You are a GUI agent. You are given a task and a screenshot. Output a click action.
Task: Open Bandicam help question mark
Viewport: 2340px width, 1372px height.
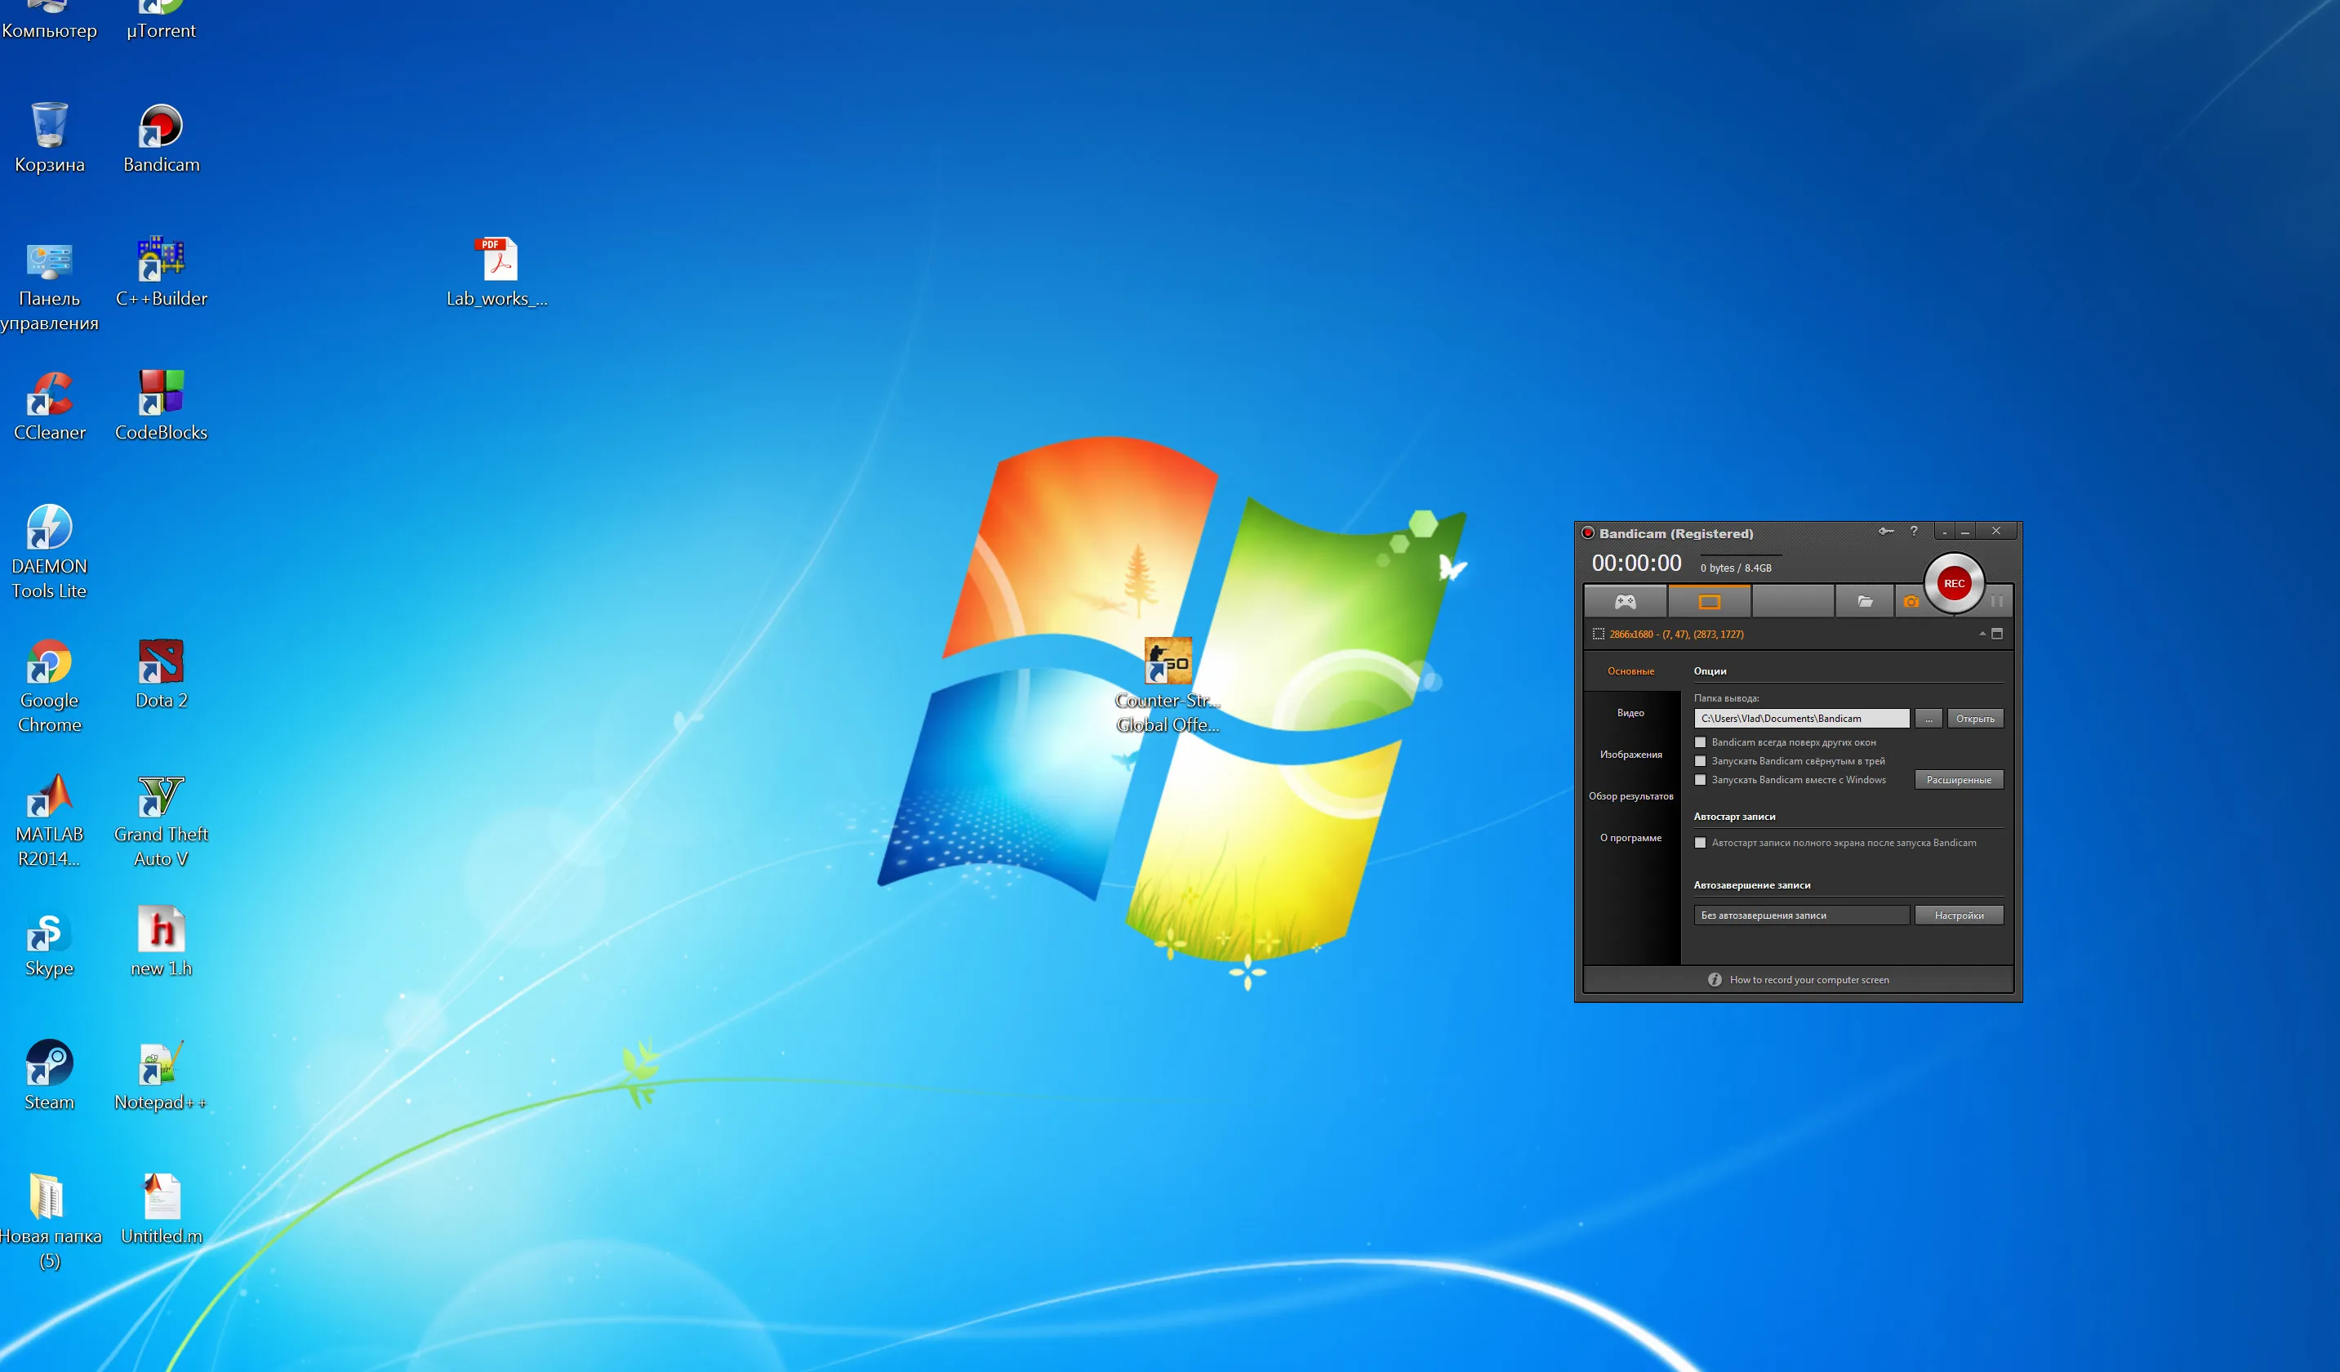point(1914,532)
